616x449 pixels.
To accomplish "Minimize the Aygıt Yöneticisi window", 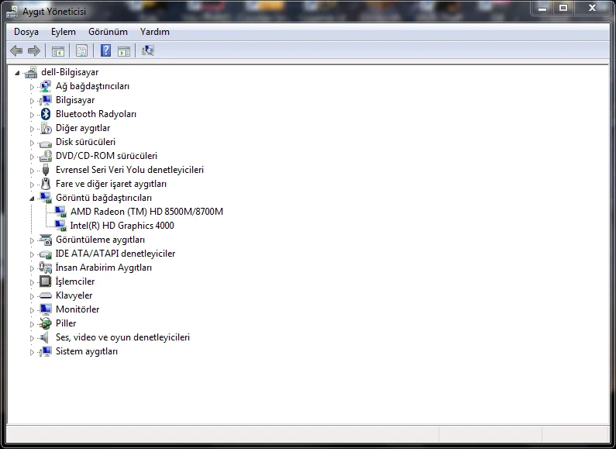I will pos(542,8).
